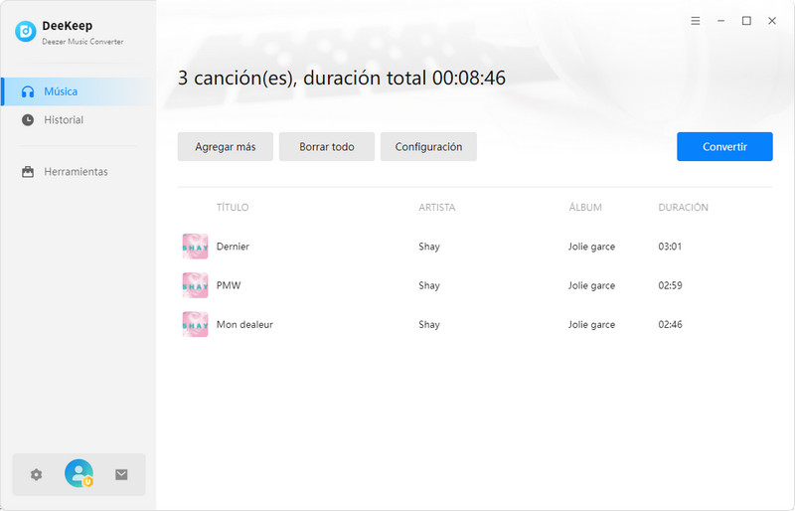The image size is (795, 511).
Task: Click the song title PMW
Action: [x=229, y=285]
